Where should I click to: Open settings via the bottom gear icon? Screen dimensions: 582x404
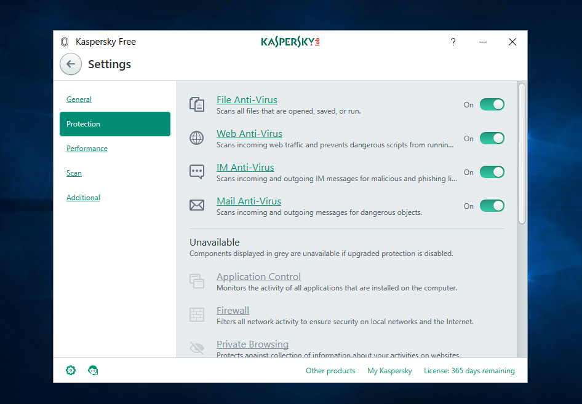(71, 370)
